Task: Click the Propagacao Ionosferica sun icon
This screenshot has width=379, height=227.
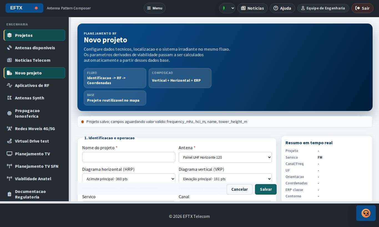Action: point(9,113)
